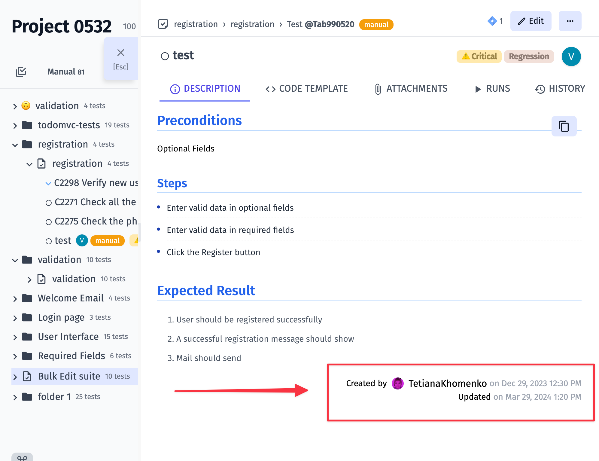Click the folder 1 folder icon
The height and width of the screenshot is (461, 599).
click(x=27, y=397)
